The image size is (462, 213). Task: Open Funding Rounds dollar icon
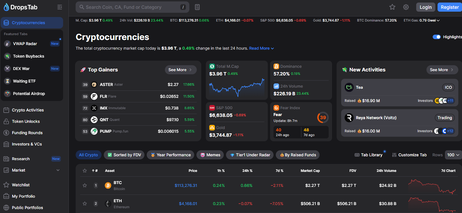point(6,133)
